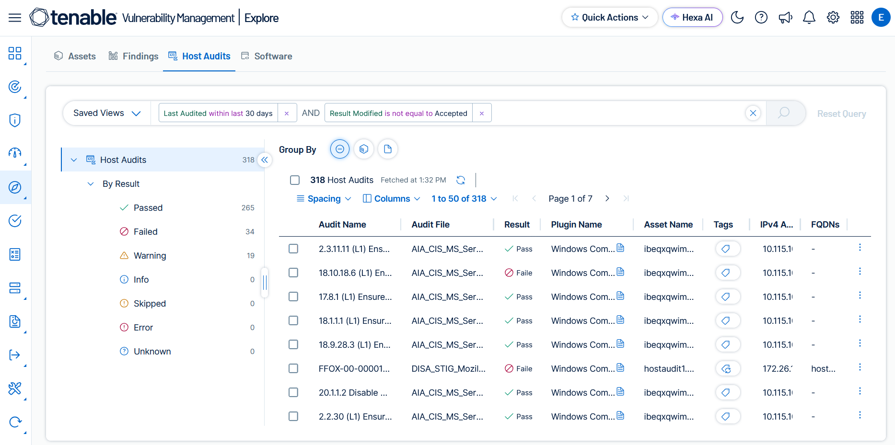Refresh the host audits list
895x445 pixels.
coord(461,180)
